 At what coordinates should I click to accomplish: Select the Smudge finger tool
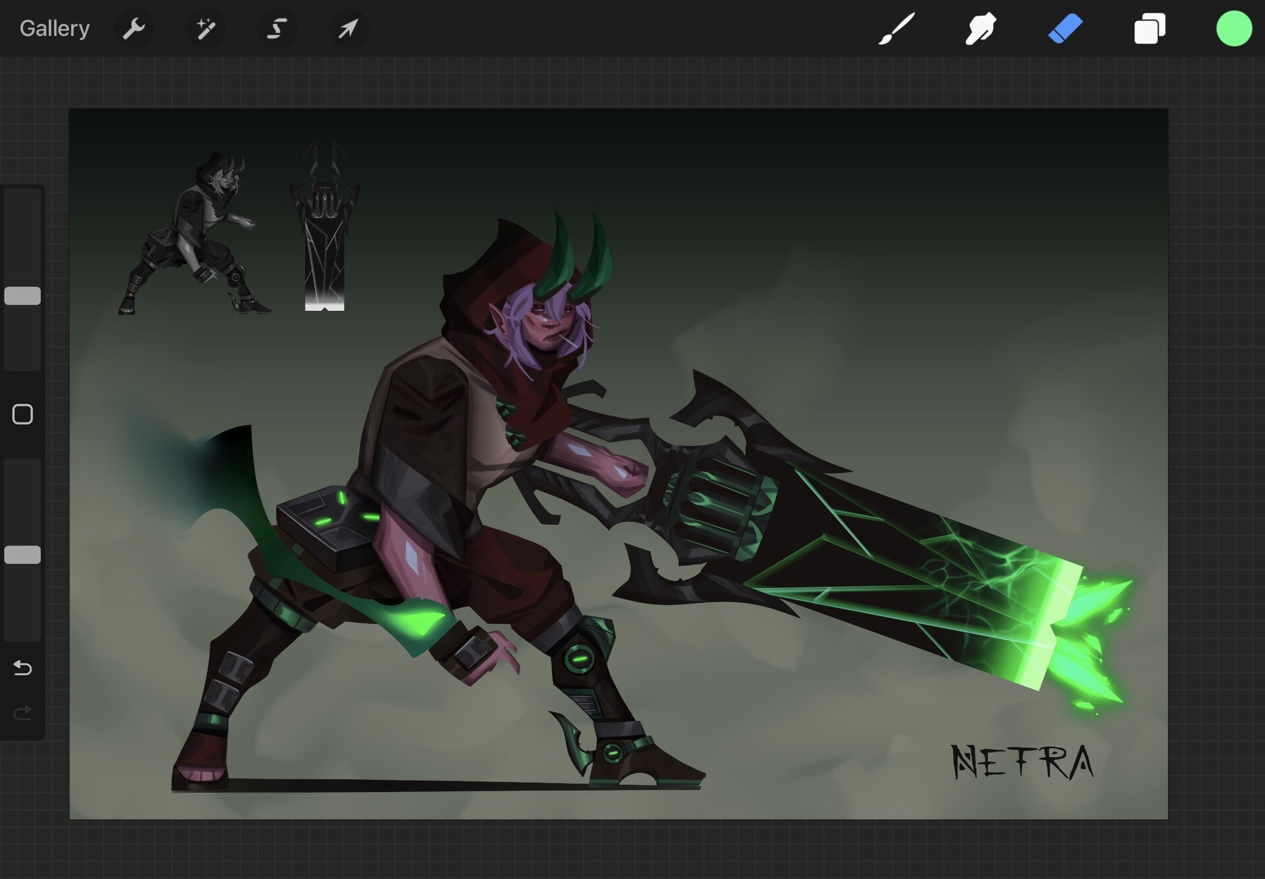[x=980, y=29]
